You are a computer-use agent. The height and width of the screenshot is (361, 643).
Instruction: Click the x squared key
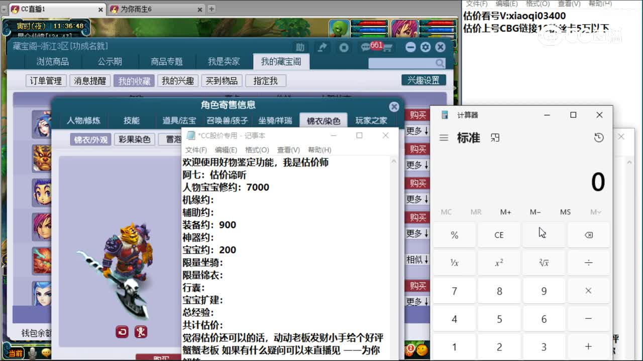click(x=499, y=263)
